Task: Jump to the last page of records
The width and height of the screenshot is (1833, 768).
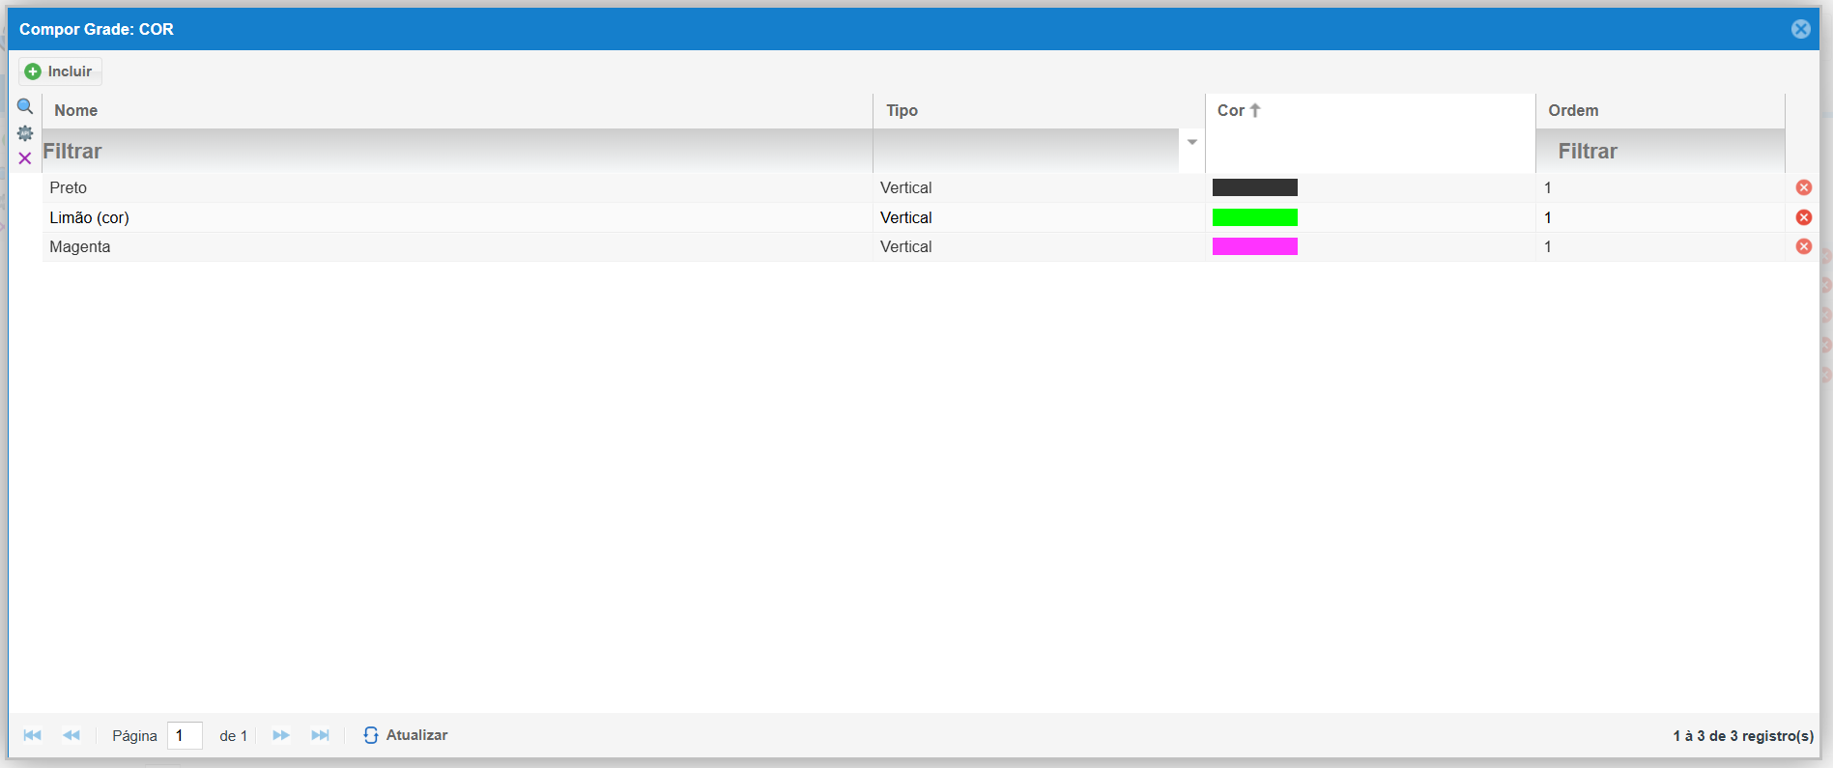Action: tap(320, 735)
